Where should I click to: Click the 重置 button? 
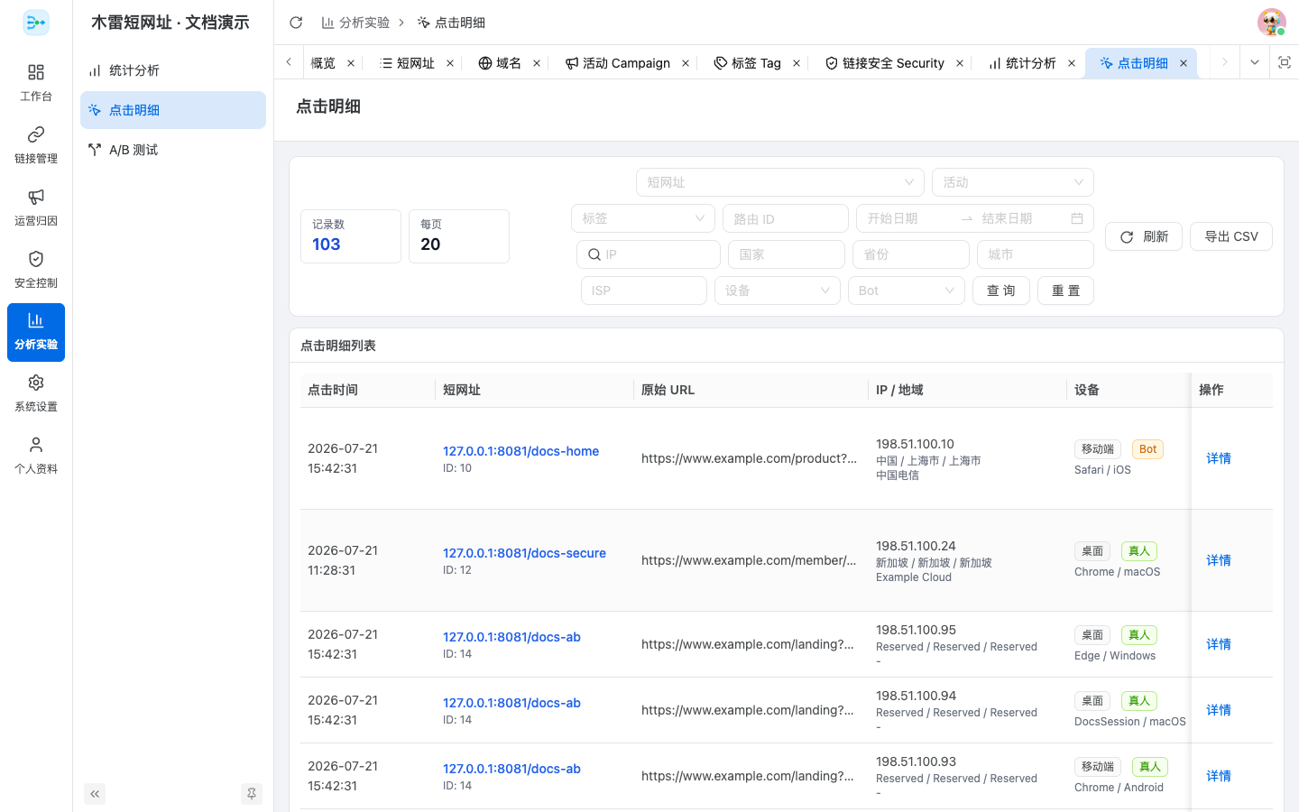[x=1066, y=291]
